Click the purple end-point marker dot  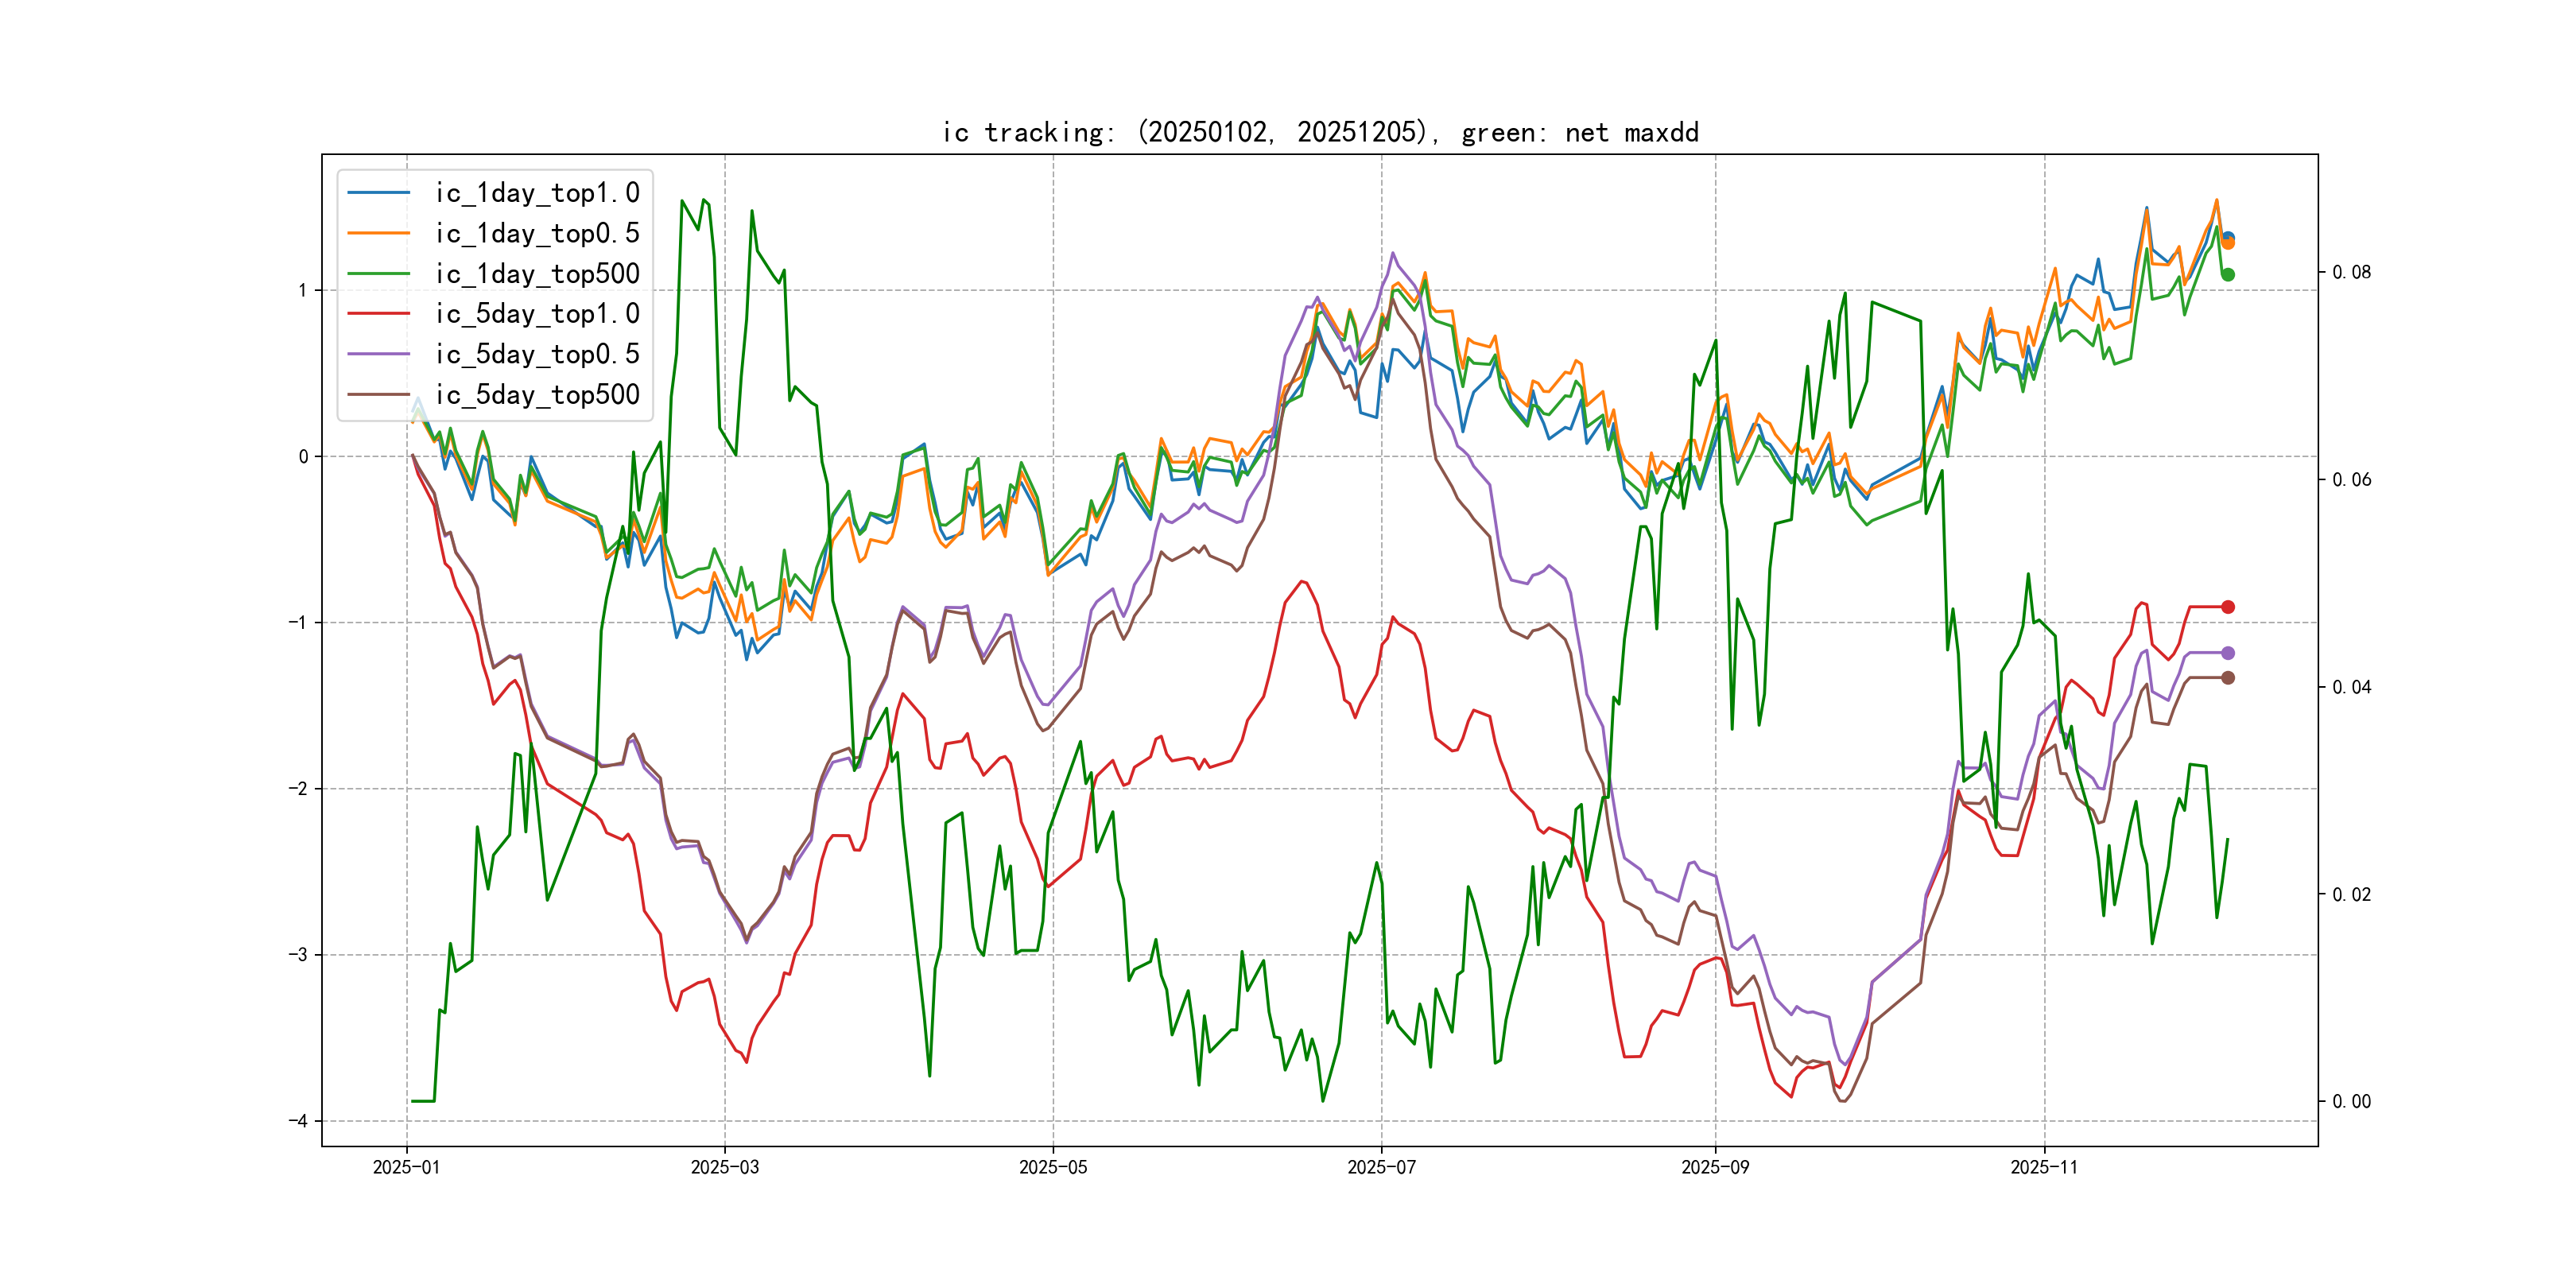tap(2228, 653)
